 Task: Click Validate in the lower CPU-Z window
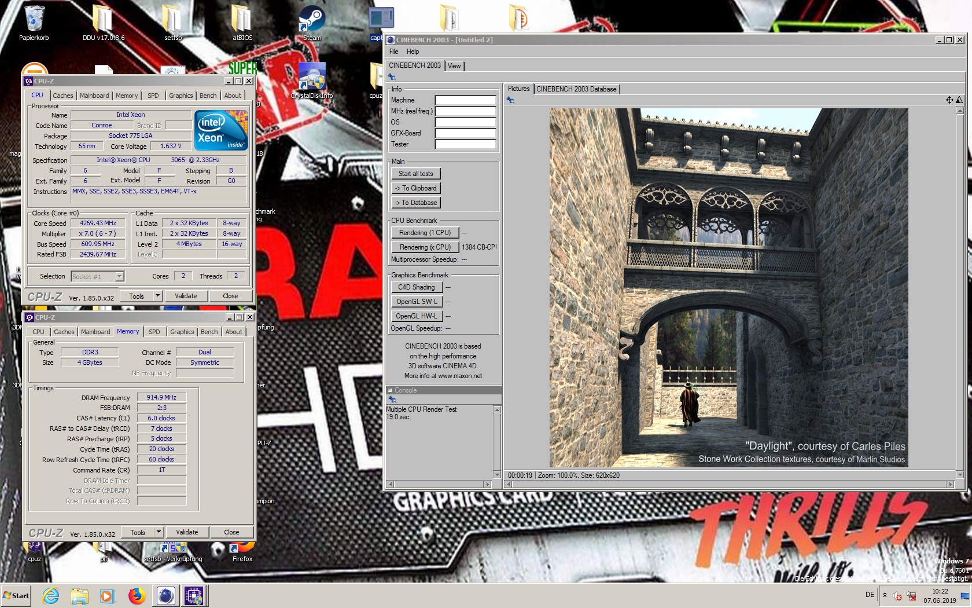(x=187, y=532)
